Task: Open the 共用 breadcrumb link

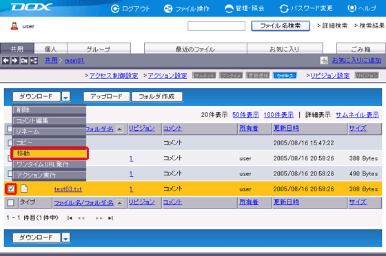Action: click(51, 60)
